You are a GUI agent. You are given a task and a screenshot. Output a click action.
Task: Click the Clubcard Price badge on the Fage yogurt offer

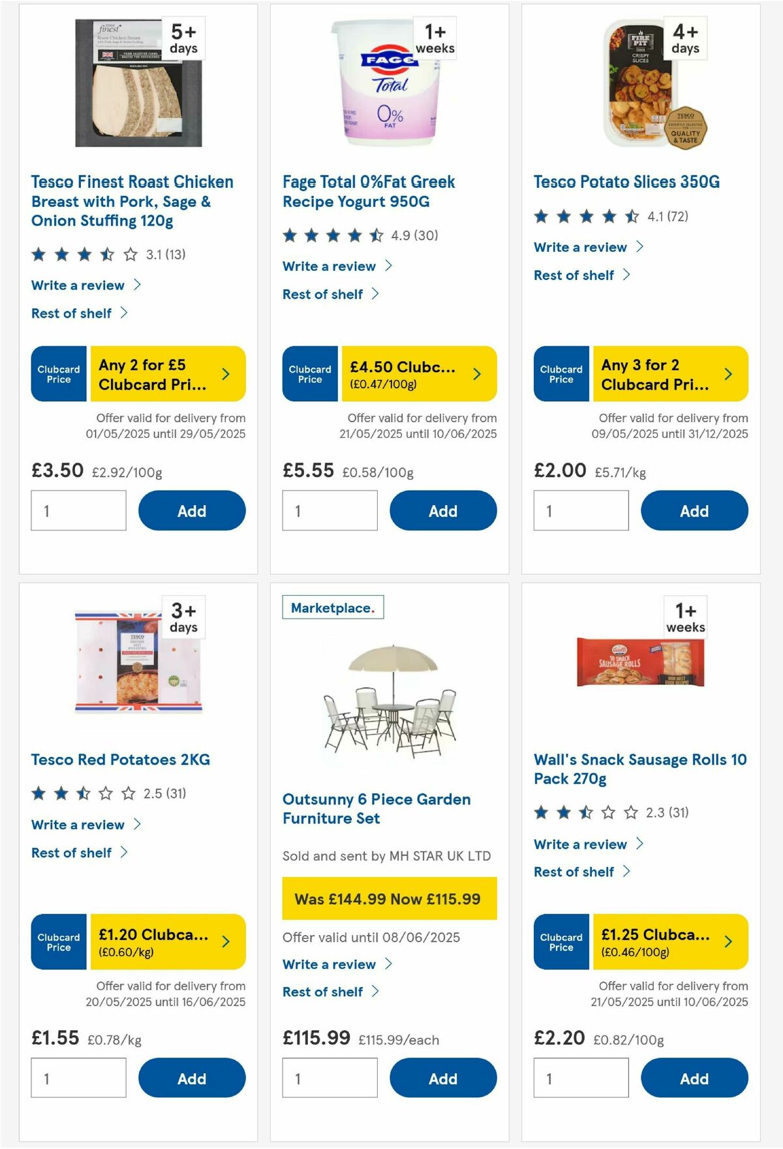[x=309, y=373]
